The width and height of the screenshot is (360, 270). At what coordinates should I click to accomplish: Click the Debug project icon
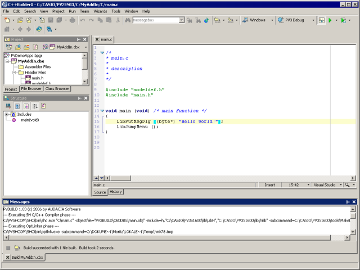tap(344, 20)
